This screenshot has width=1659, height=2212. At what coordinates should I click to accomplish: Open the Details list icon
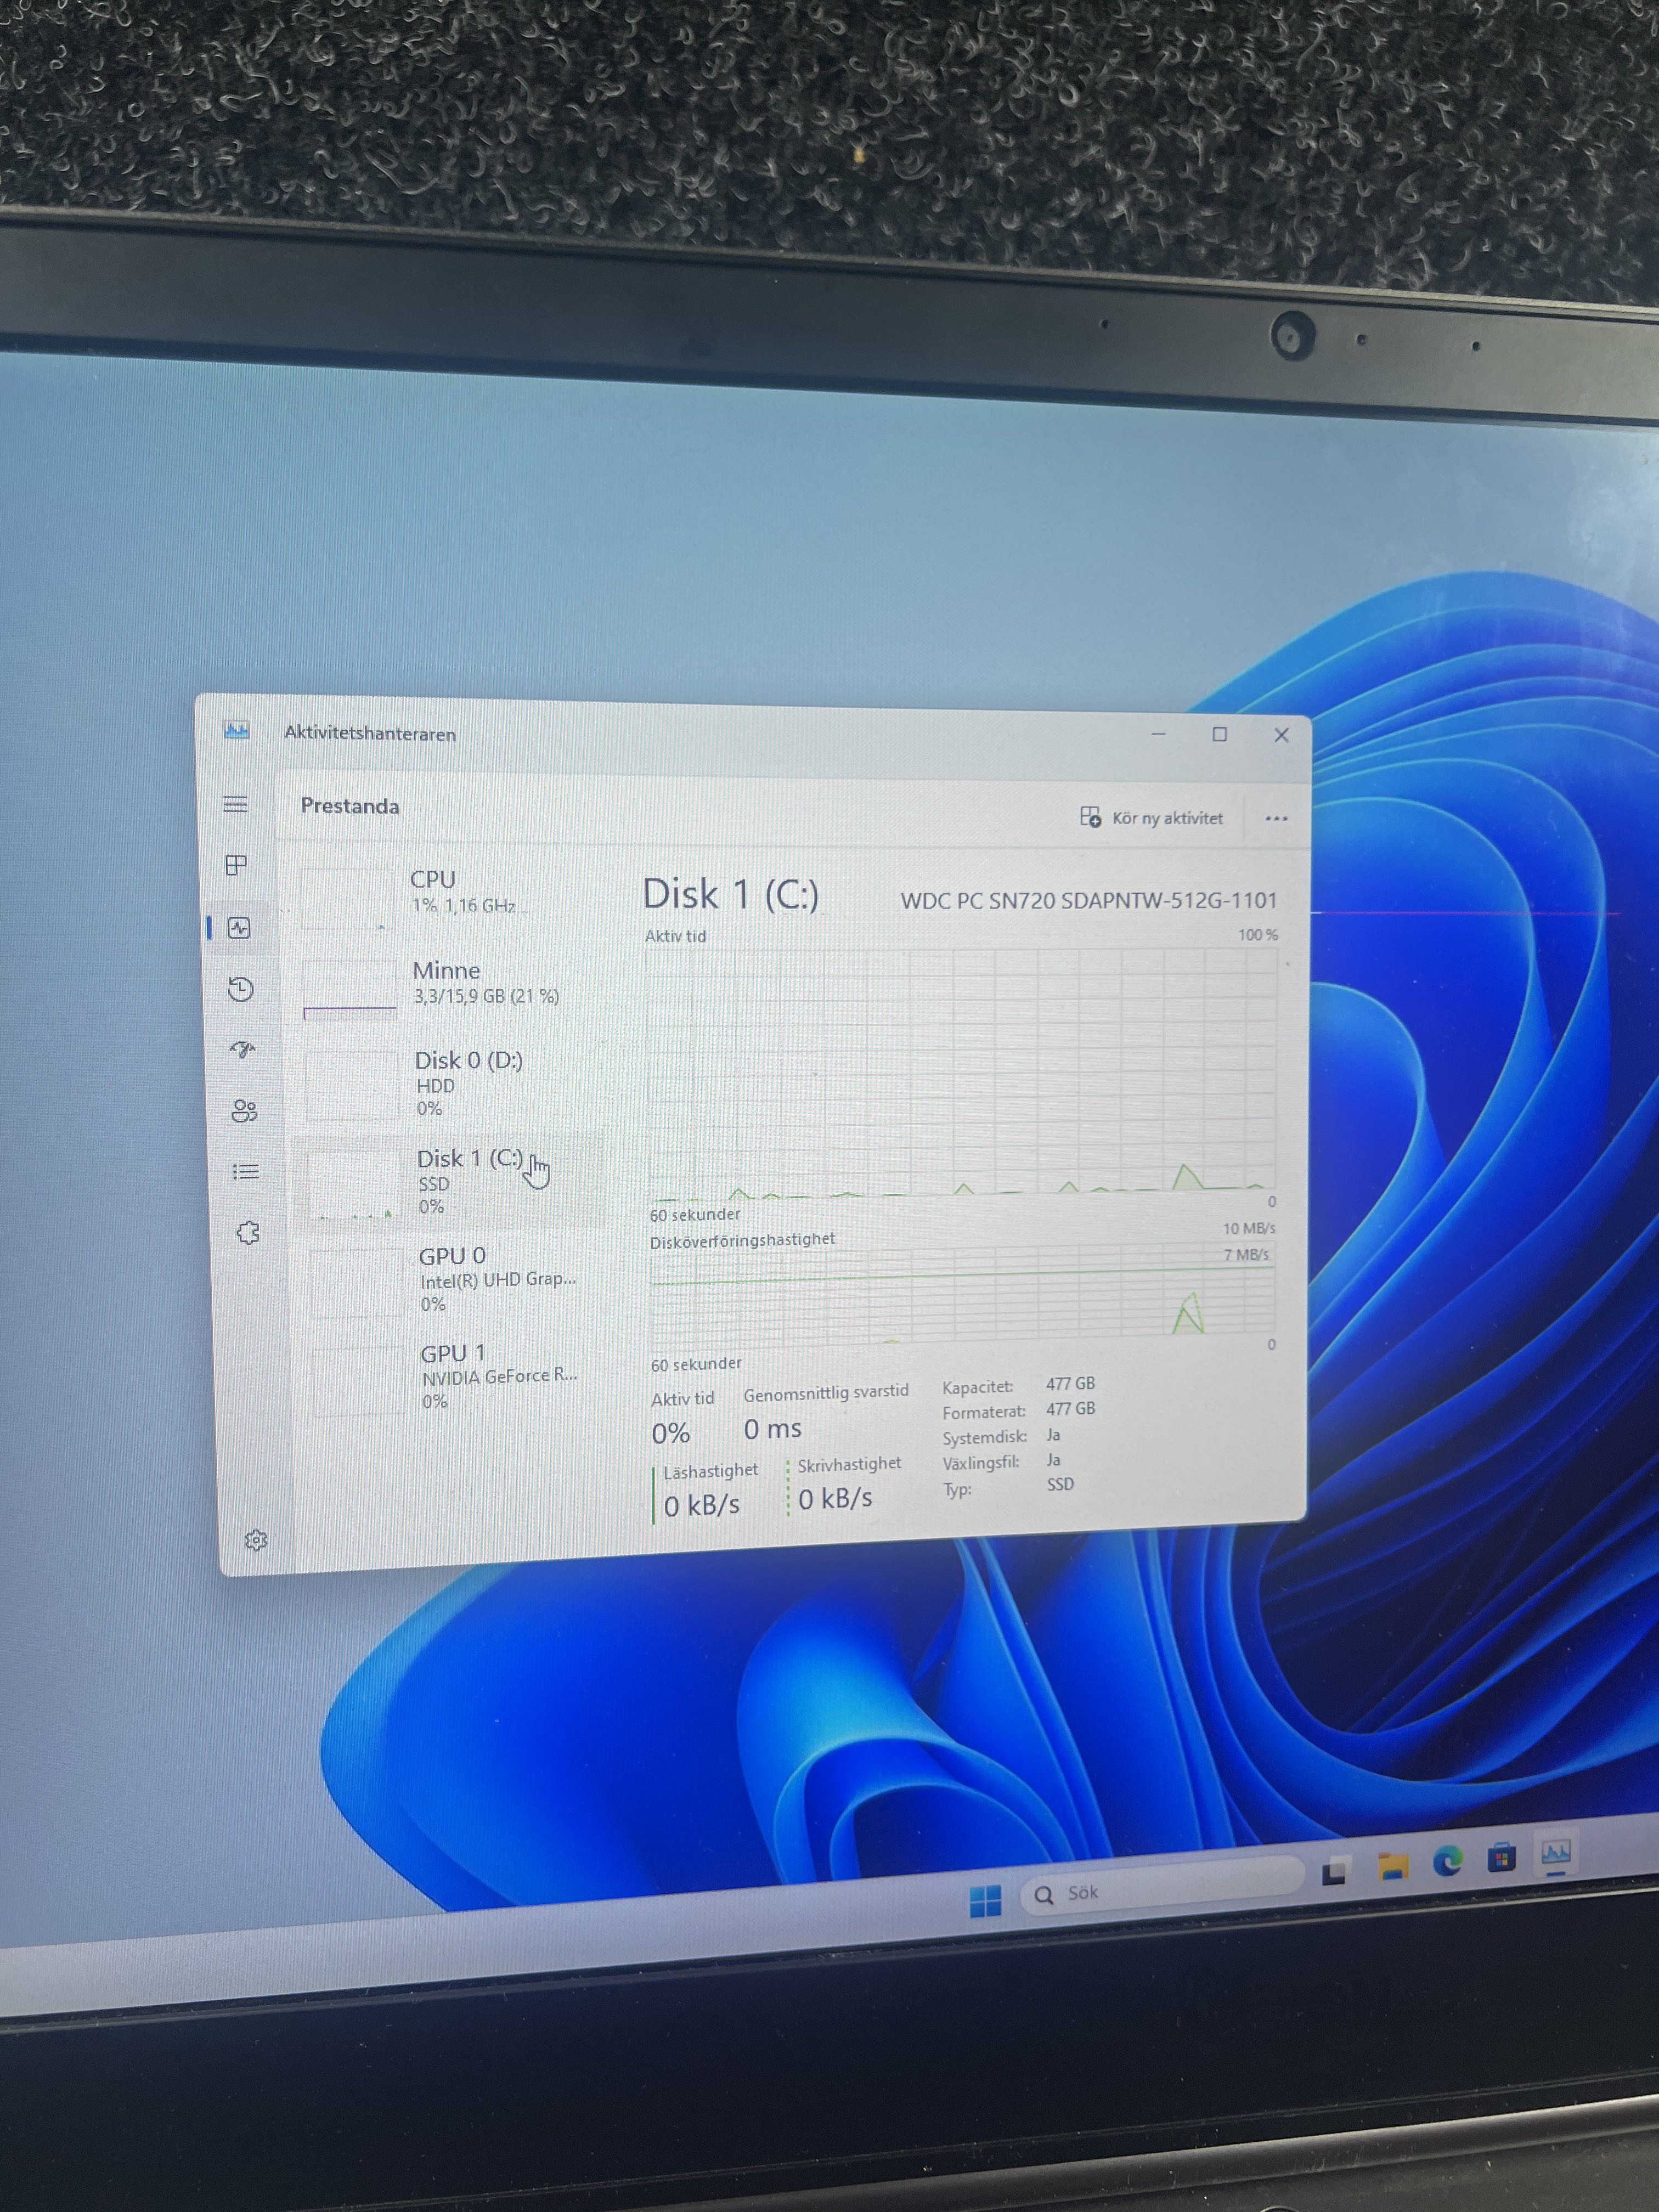click(x=246, y=1172)
